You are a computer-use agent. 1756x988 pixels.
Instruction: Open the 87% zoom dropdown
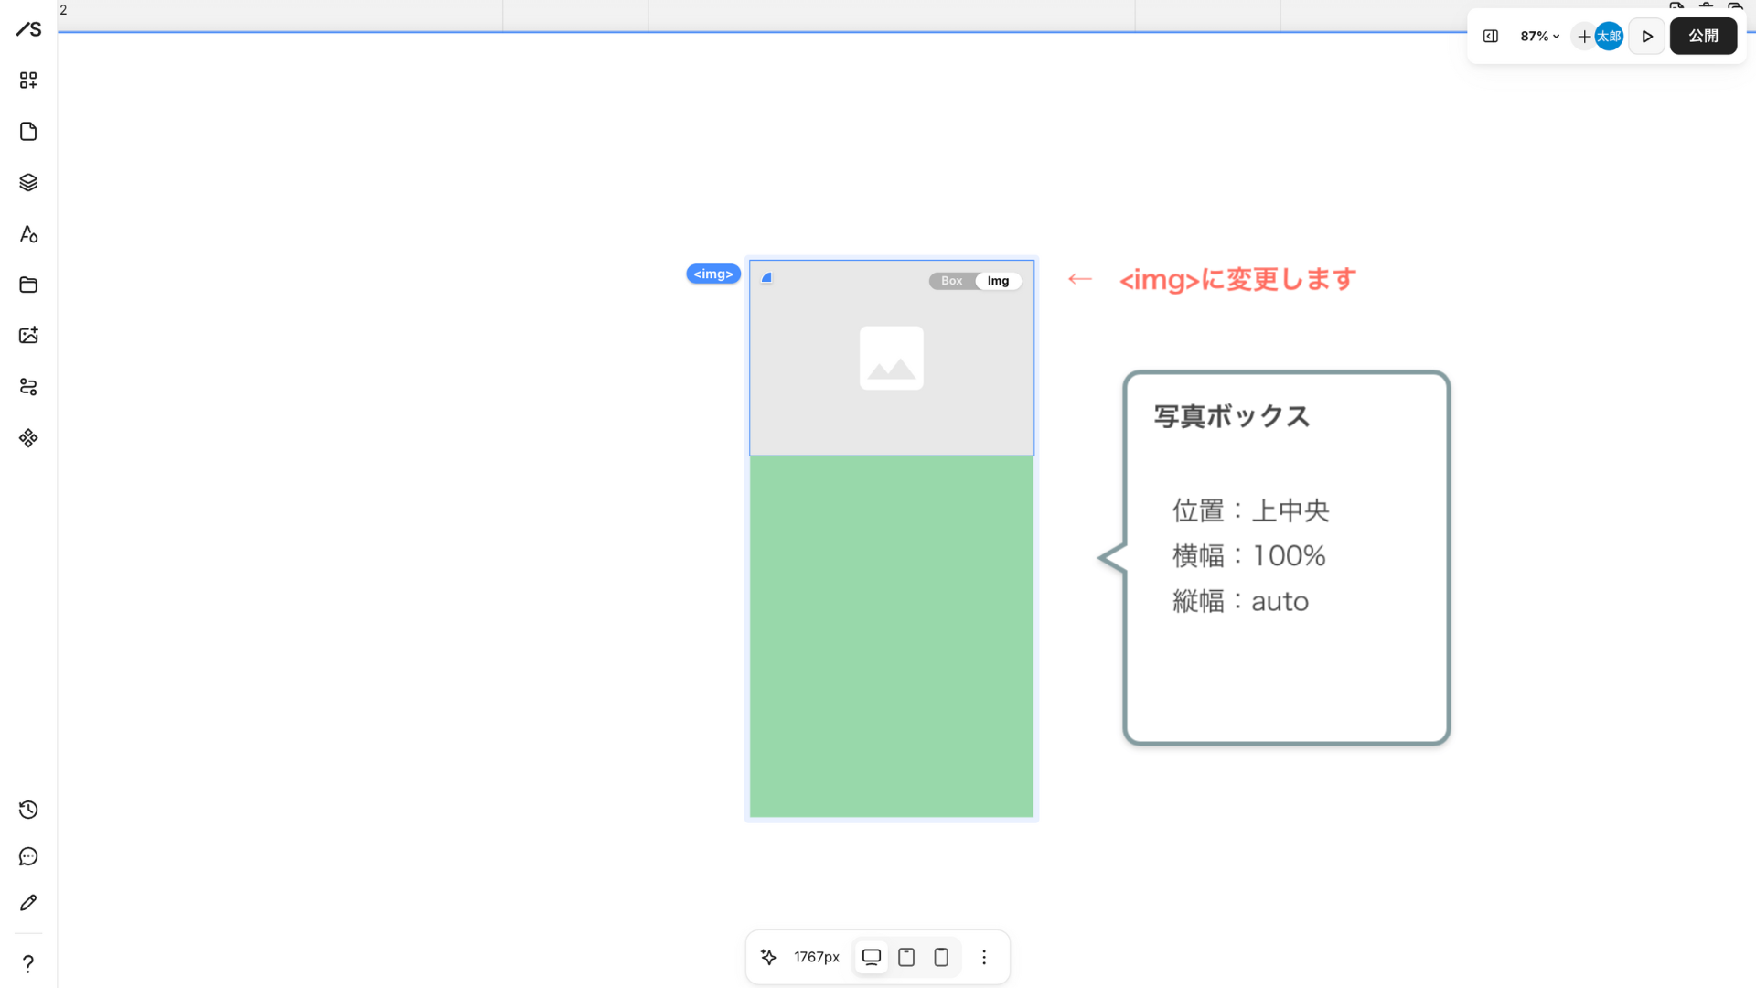[1539, 37]
